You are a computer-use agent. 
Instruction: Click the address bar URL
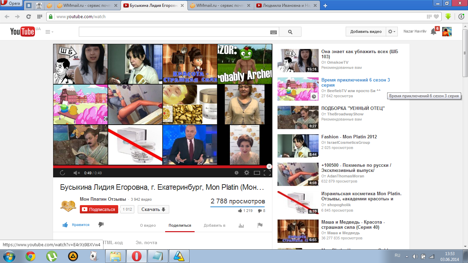tap(81, 16)
